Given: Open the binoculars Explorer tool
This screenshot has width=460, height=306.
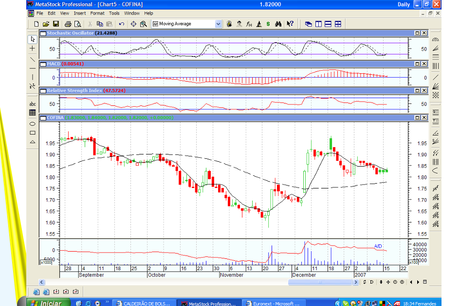Looking at the screenshot, I should (x=278, y=24).
